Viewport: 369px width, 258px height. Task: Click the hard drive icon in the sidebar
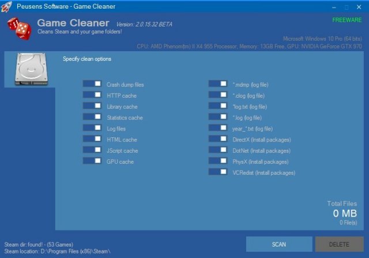(x=31, y=69)
